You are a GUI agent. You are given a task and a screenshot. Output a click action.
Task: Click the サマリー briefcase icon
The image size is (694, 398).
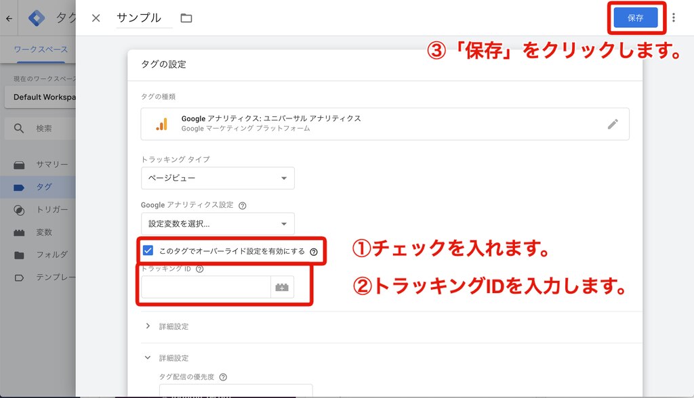click(x=19, y=165)
